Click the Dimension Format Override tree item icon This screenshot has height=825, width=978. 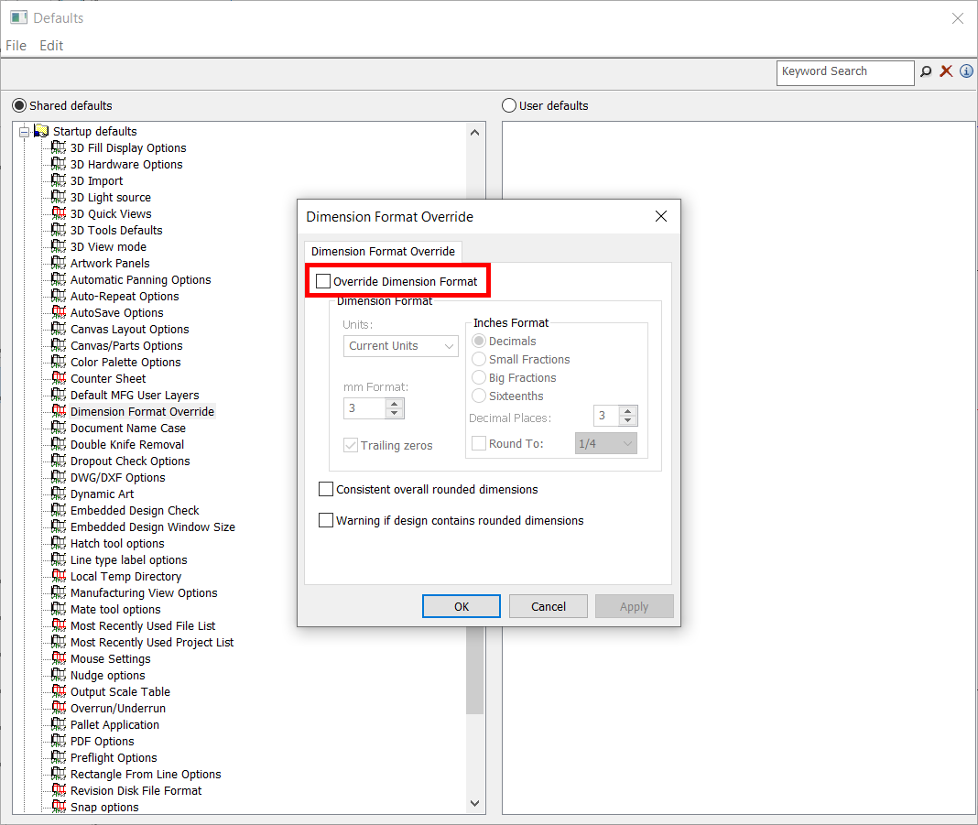[58, 411]
